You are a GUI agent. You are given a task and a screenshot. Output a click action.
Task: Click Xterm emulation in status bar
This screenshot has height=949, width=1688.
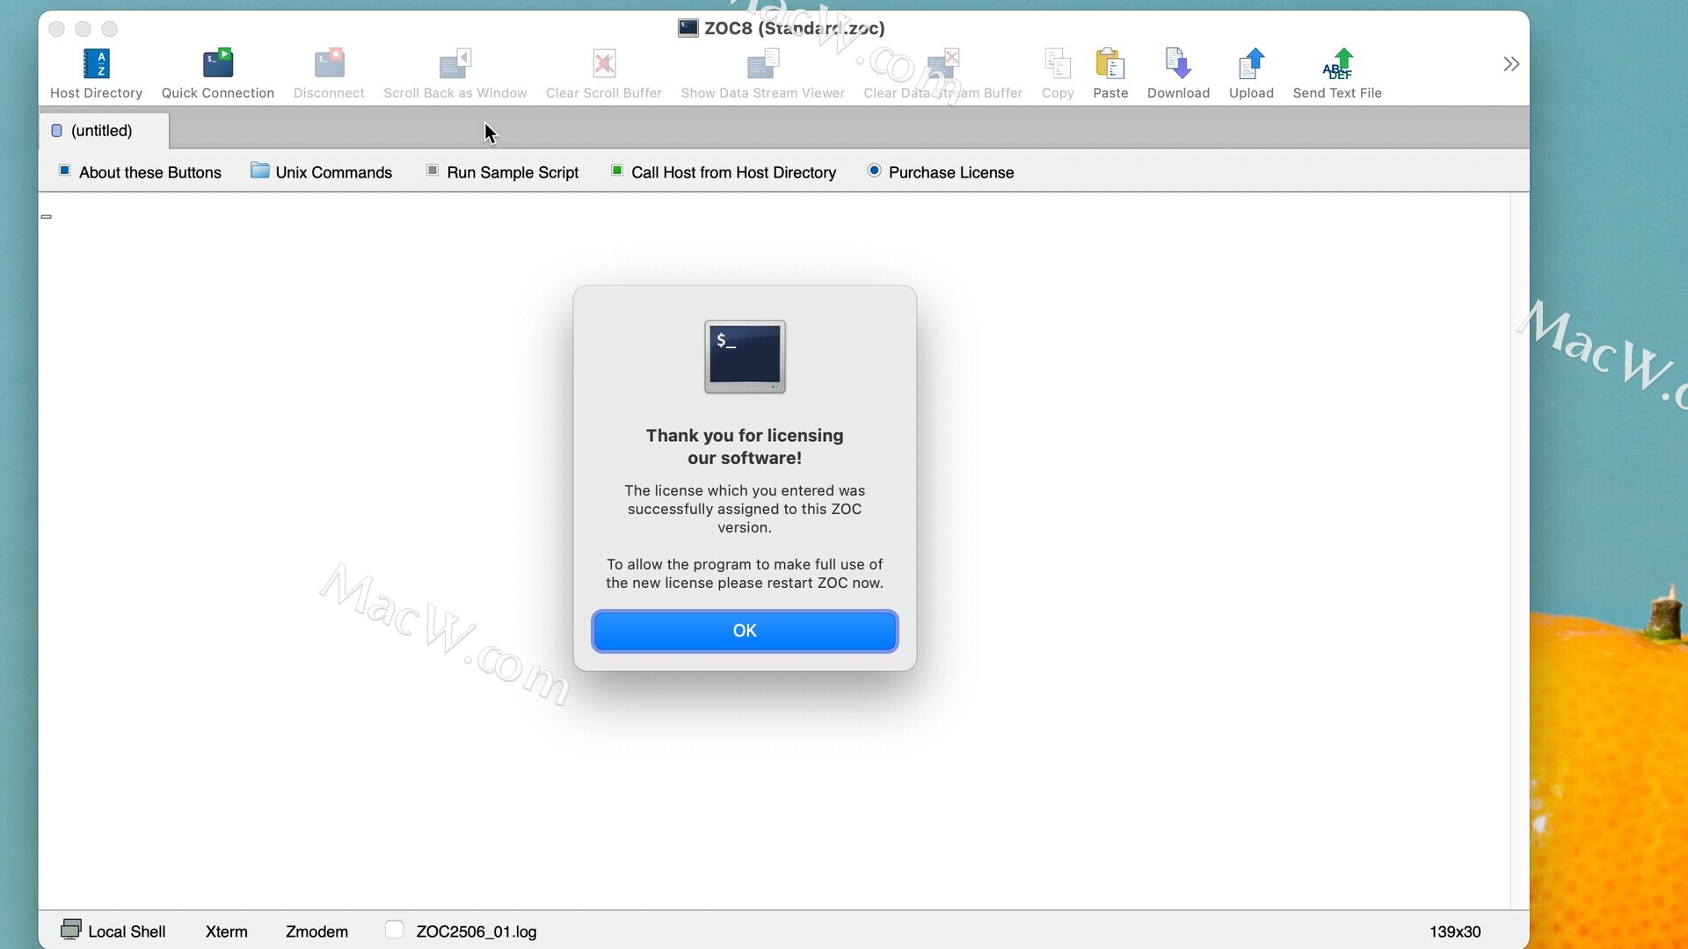[227, 931]
